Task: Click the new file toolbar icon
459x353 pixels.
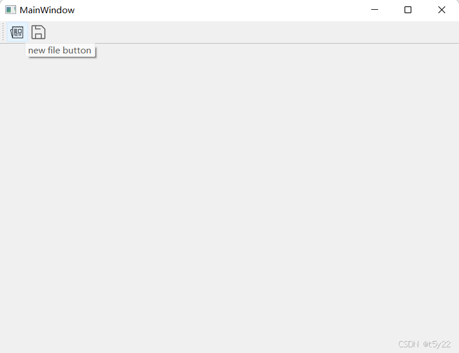Action: coord(17,32)
